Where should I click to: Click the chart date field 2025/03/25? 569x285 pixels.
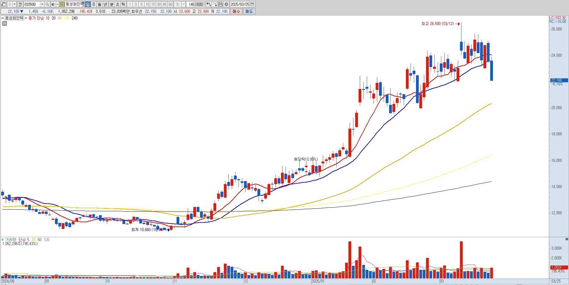click(x=240, y=4)
